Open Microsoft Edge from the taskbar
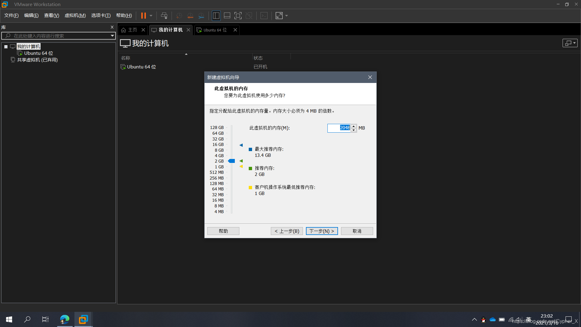Viewport: 581px width, 327px height. pyautogui.click(x=65, y=319)
